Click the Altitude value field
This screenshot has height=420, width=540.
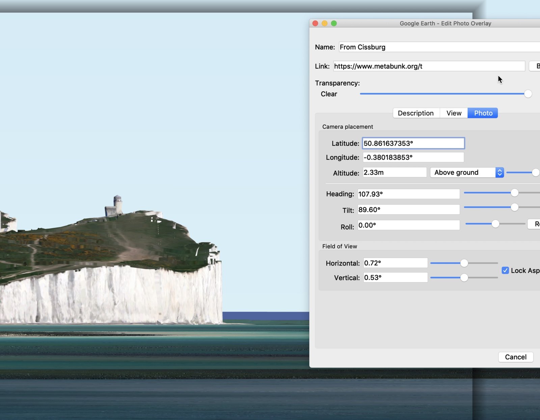394,173
